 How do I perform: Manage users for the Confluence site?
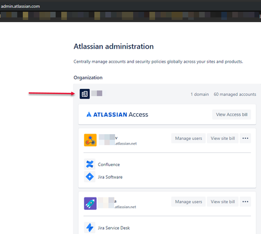pyautogui.click(x=188, y=138)
